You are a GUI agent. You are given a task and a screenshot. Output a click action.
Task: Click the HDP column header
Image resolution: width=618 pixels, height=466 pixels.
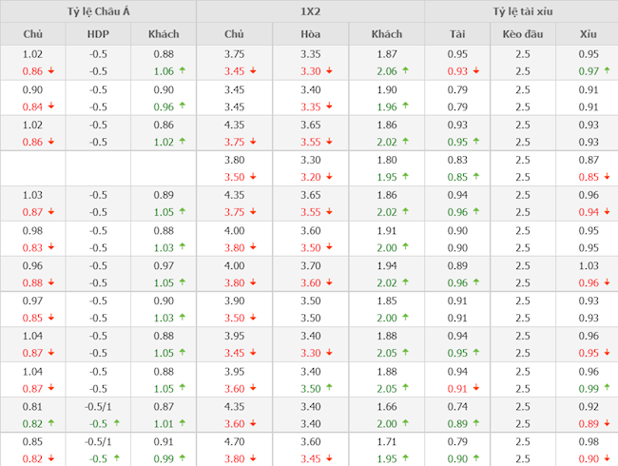pyautogui.click(x=98, y=34)
